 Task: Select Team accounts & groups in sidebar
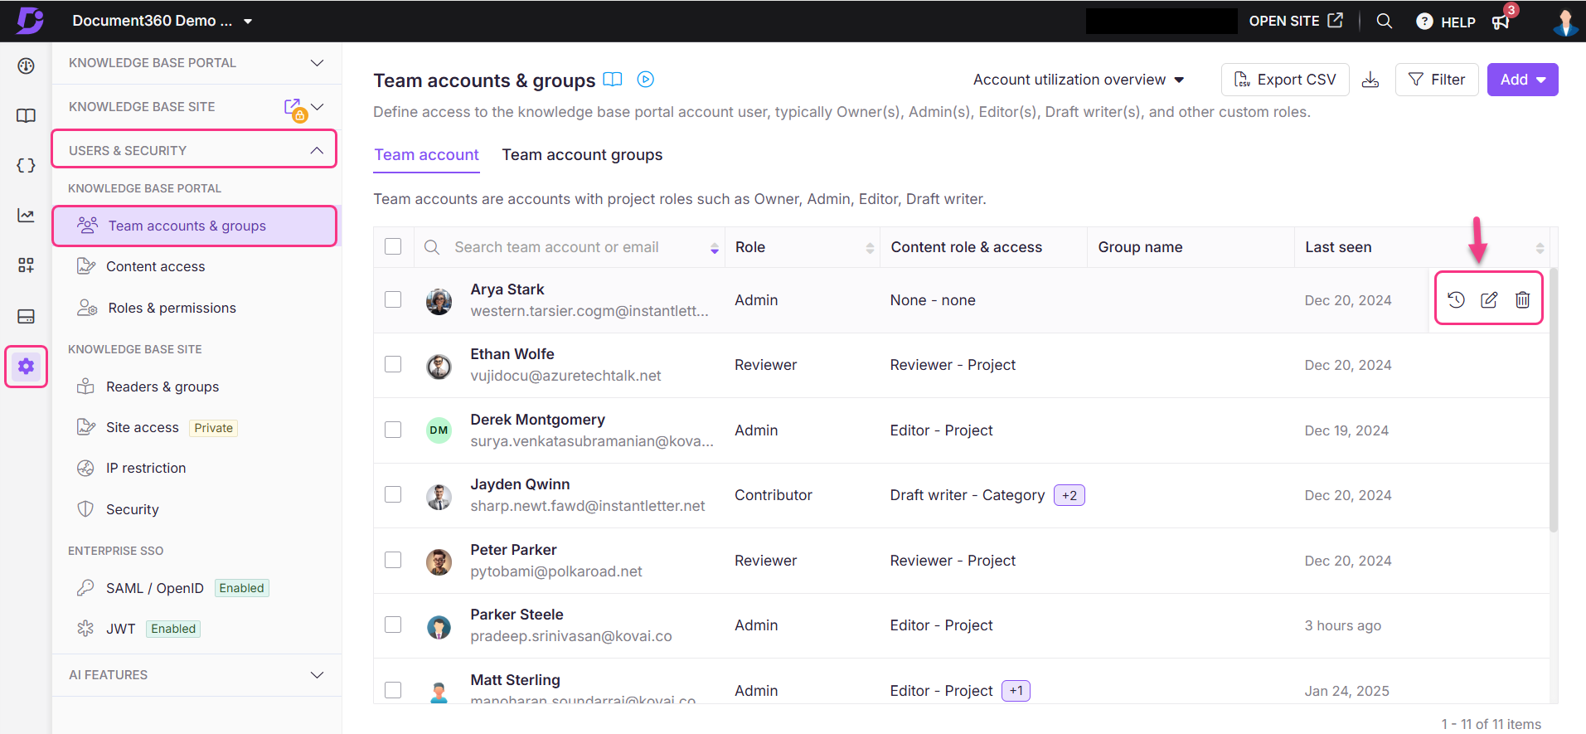coord(194,226)
